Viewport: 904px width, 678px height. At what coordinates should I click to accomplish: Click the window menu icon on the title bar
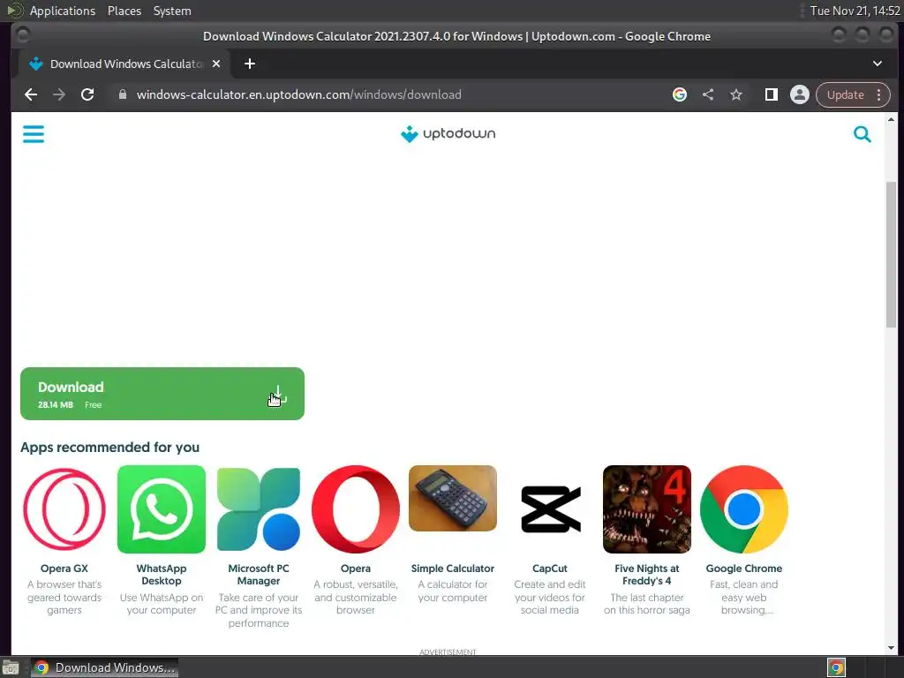click(22, 35)
